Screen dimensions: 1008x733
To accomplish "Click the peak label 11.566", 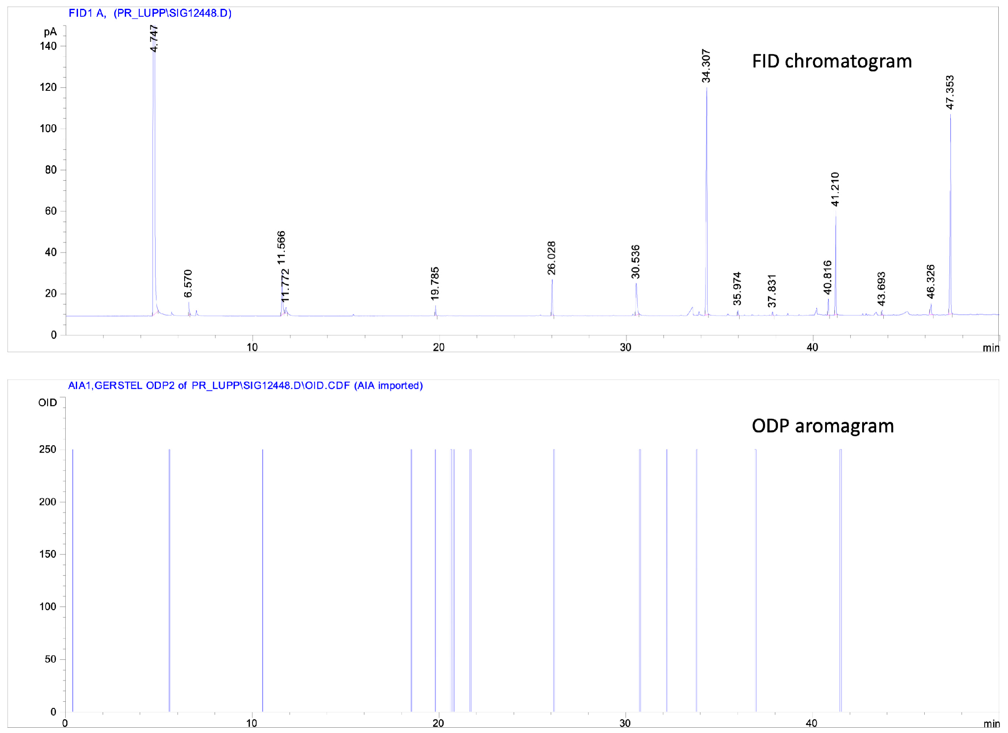I will 281,248.
